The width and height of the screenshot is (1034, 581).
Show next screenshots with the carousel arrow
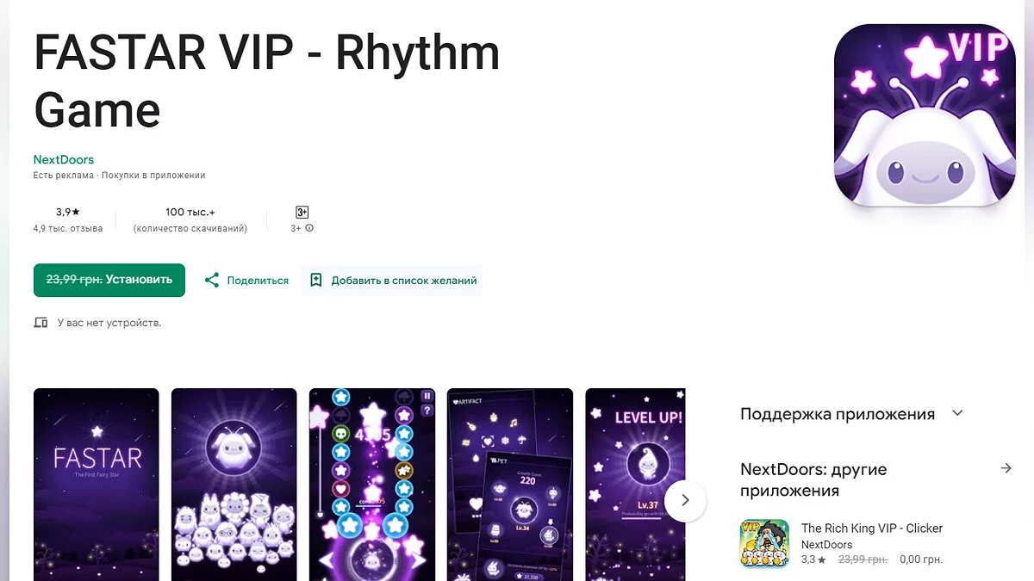coord(685,500)
